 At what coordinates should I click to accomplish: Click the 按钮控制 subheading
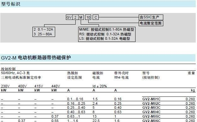click(x=8, y=69)
